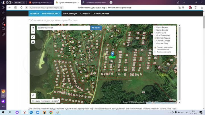The height and width of the screenshot is (115, 205).
Task: Click the blue location marker on the map
Action: coord(112,53)
